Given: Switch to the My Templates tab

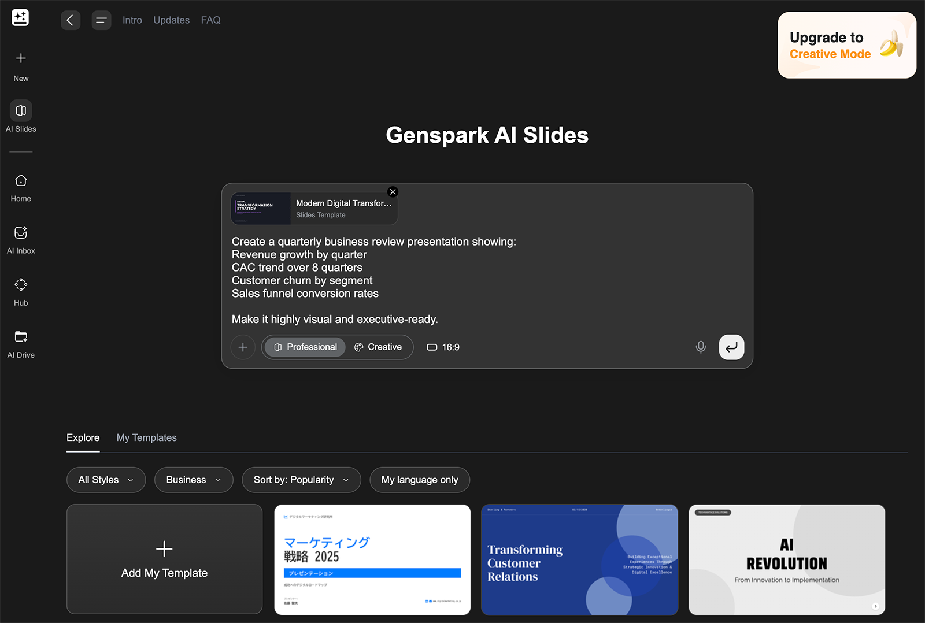Looking at the screenshot, I should click(x=146, y=437).
